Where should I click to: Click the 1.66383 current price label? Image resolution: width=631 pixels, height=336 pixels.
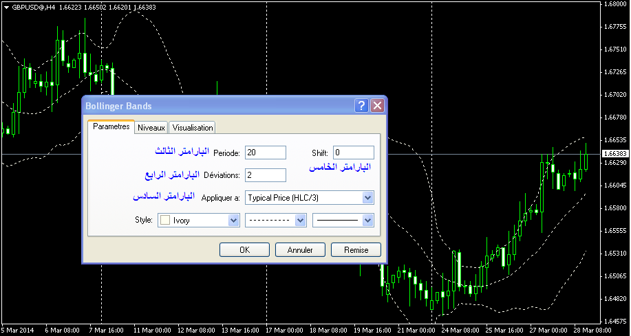(x=616, y=154)
